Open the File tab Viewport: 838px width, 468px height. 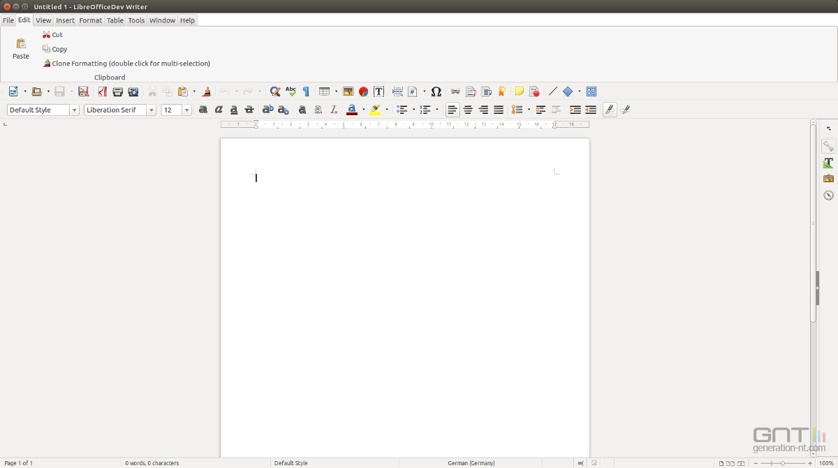click(x=8, y=20)
